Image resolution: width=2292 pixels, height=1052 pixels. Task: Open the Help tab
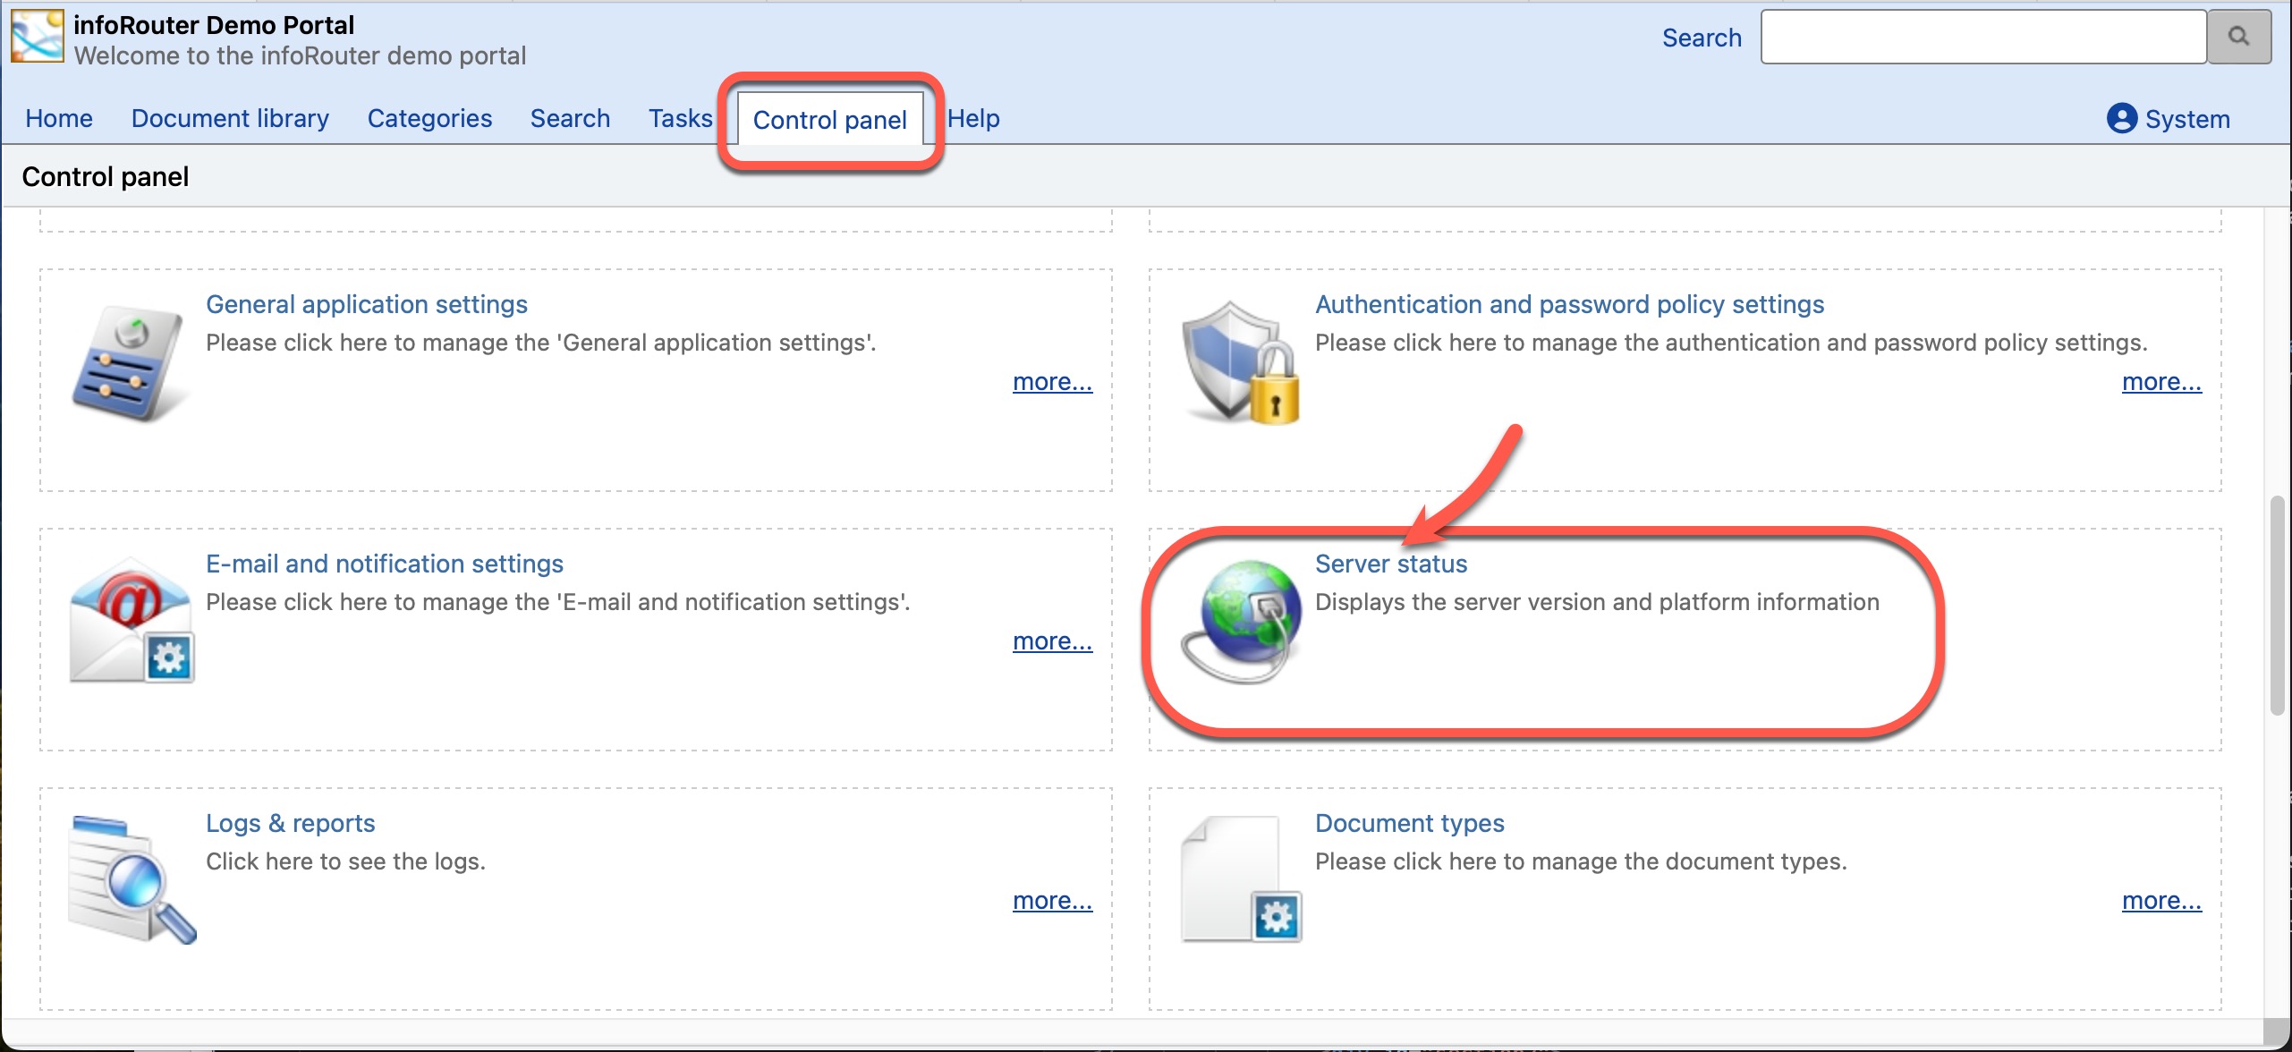(973, 118)
